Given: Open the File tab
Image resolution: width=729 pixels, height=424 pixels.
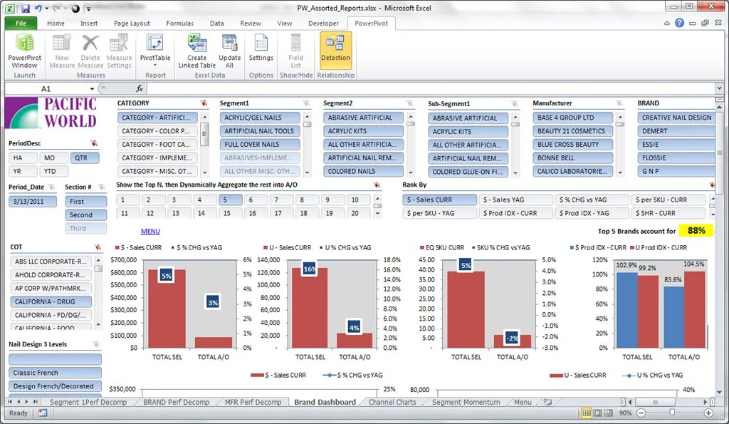Looking at the screenshot, I should pos(21,24).
